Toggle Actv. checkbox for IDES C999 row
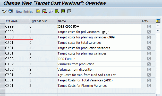 click(x=149, y=26)
